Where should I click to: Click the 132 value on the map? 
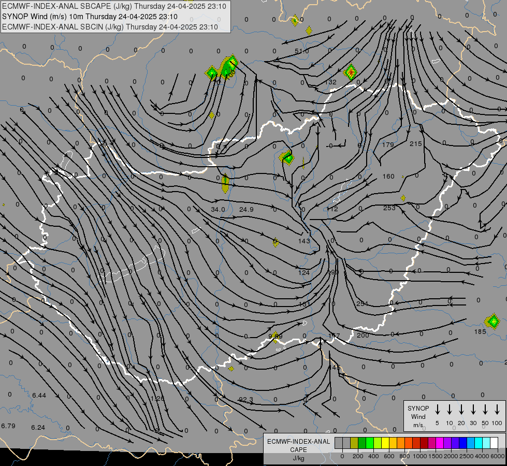coord(330,82)
